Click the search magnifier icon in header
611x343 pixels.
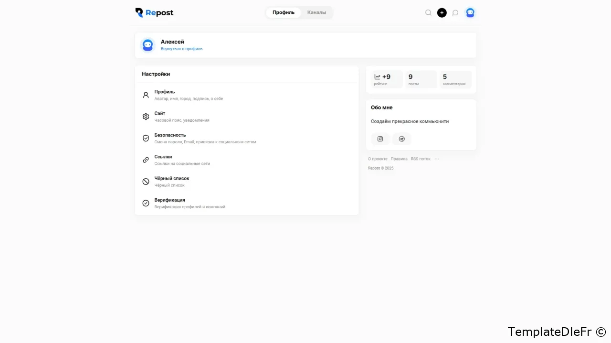[x=428, y=13]
